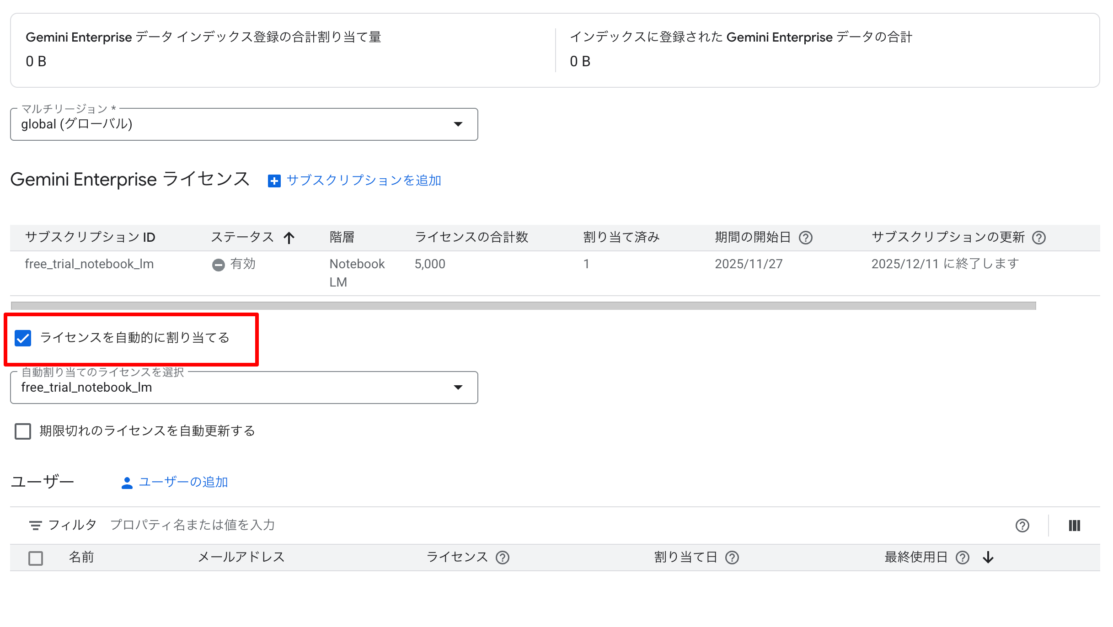
Task: Enable 期限切れのライセンスを自動更新する
Action: [22, 431]
